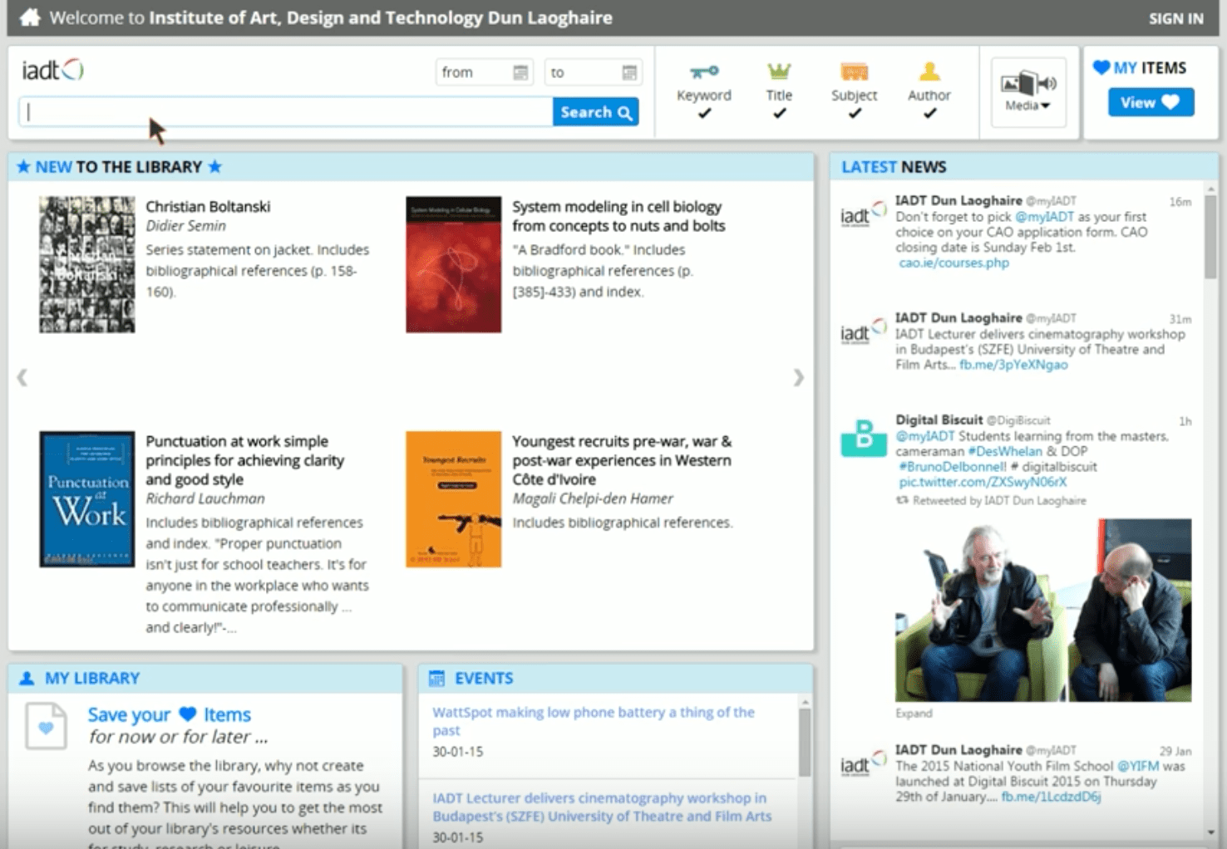Screen dimensions: 1227x849
Task: Click the Keyword search key icon
Action: click(x=702, y=71)
